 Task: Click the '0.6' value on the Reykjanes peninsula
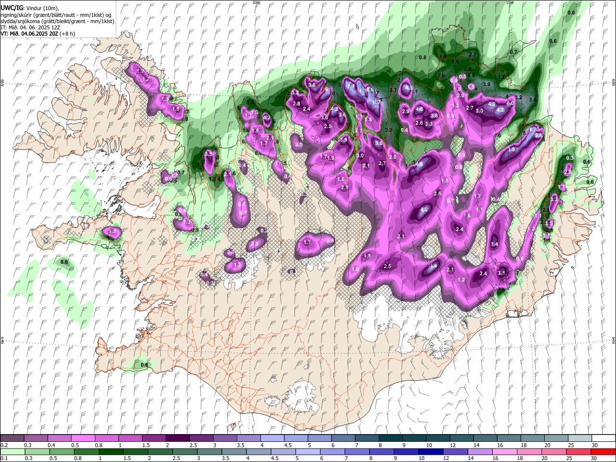click(144, 365)
